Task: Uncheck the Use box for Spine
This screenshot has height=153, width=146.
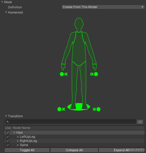Action: pos(8,145)
